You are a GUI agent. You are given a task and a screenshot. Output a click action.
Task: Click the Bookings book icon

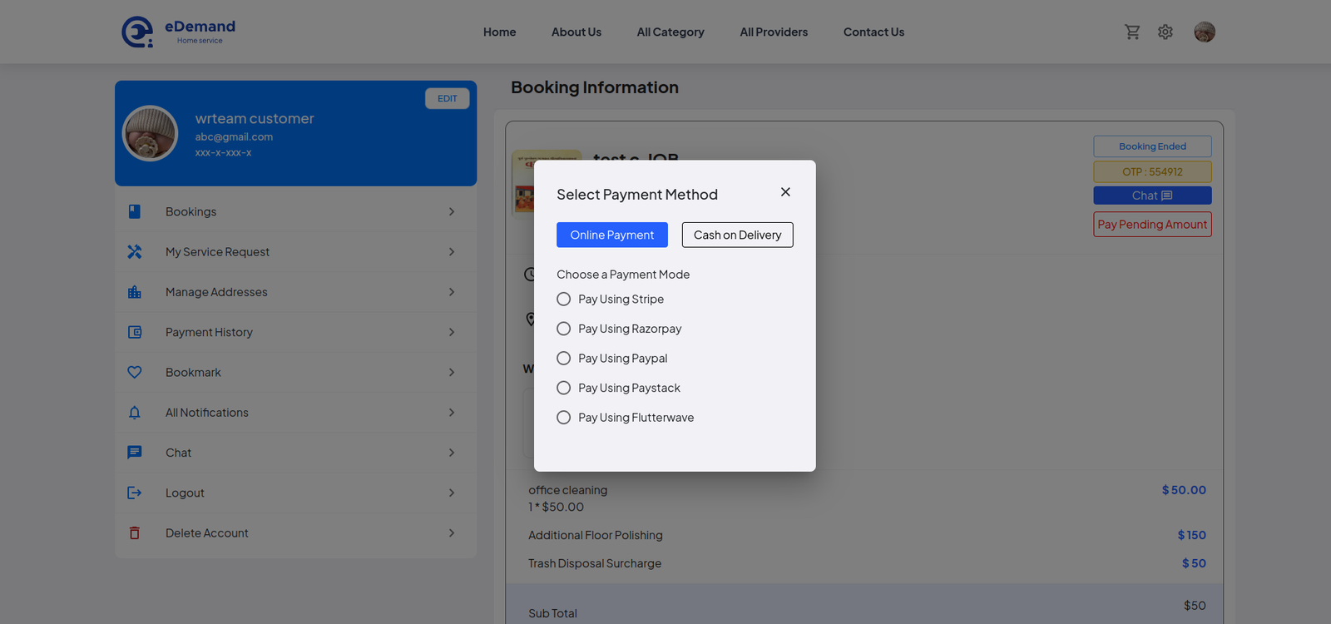(135, 212)
